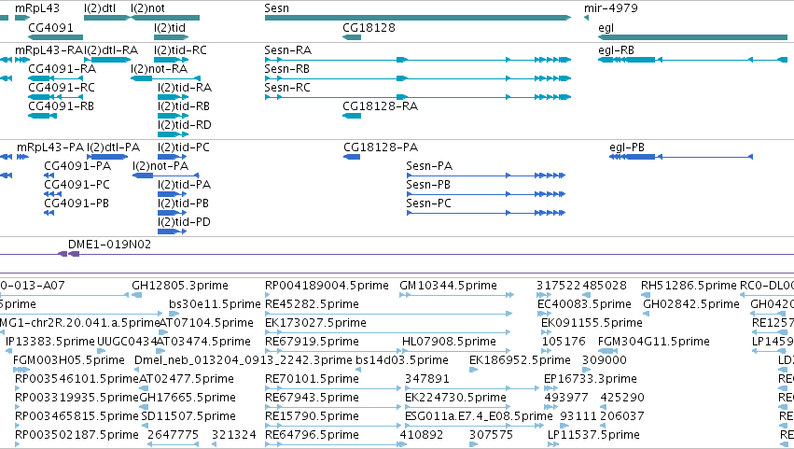
Task: Open EST RP004189004.5prime
Action: click(x=327, y=286)
